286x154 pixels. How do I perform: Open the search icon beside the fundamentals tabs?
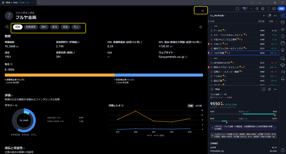7,27
